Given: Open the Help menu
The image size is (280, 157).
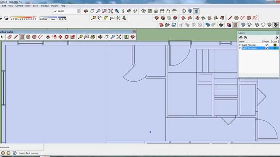Looking at the screenshot, I should pyautogui.click(x=63, y=6).
